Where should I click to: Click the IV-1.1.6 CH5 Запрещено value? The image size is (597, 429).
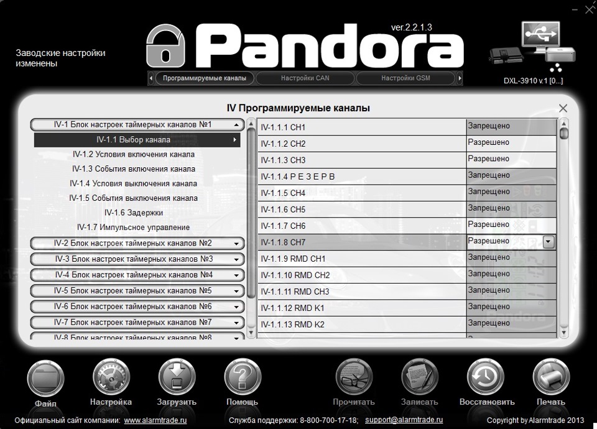pyautogui.click(x=511, y=209)
